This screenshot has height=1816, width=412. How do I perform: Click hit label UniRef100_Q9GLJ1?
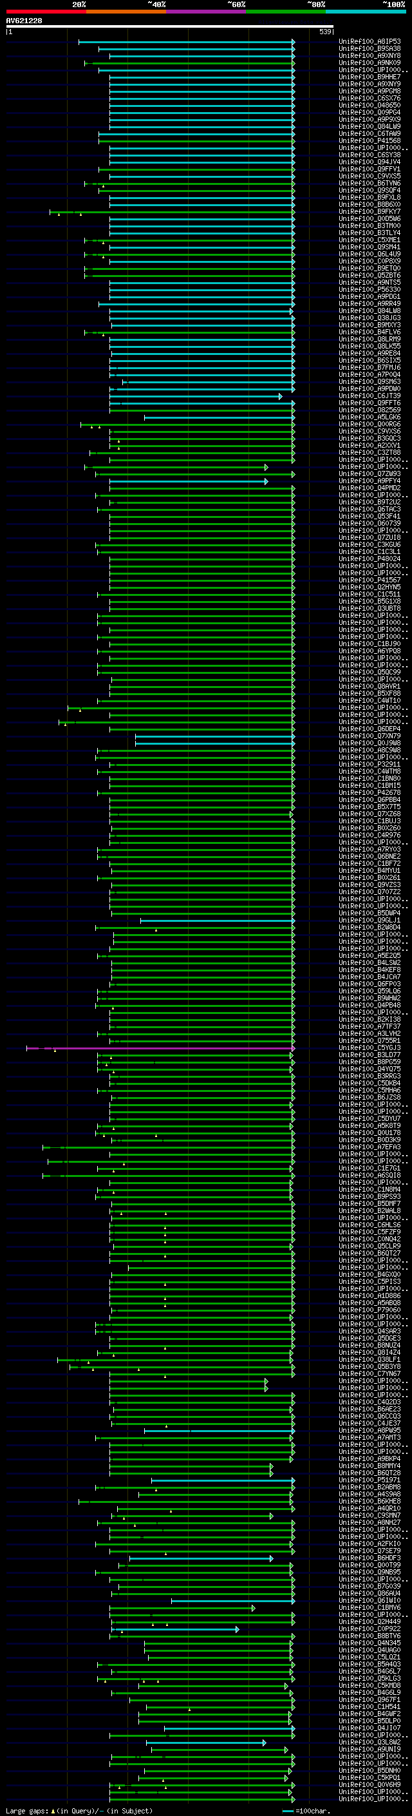click(x=370, y=921)
